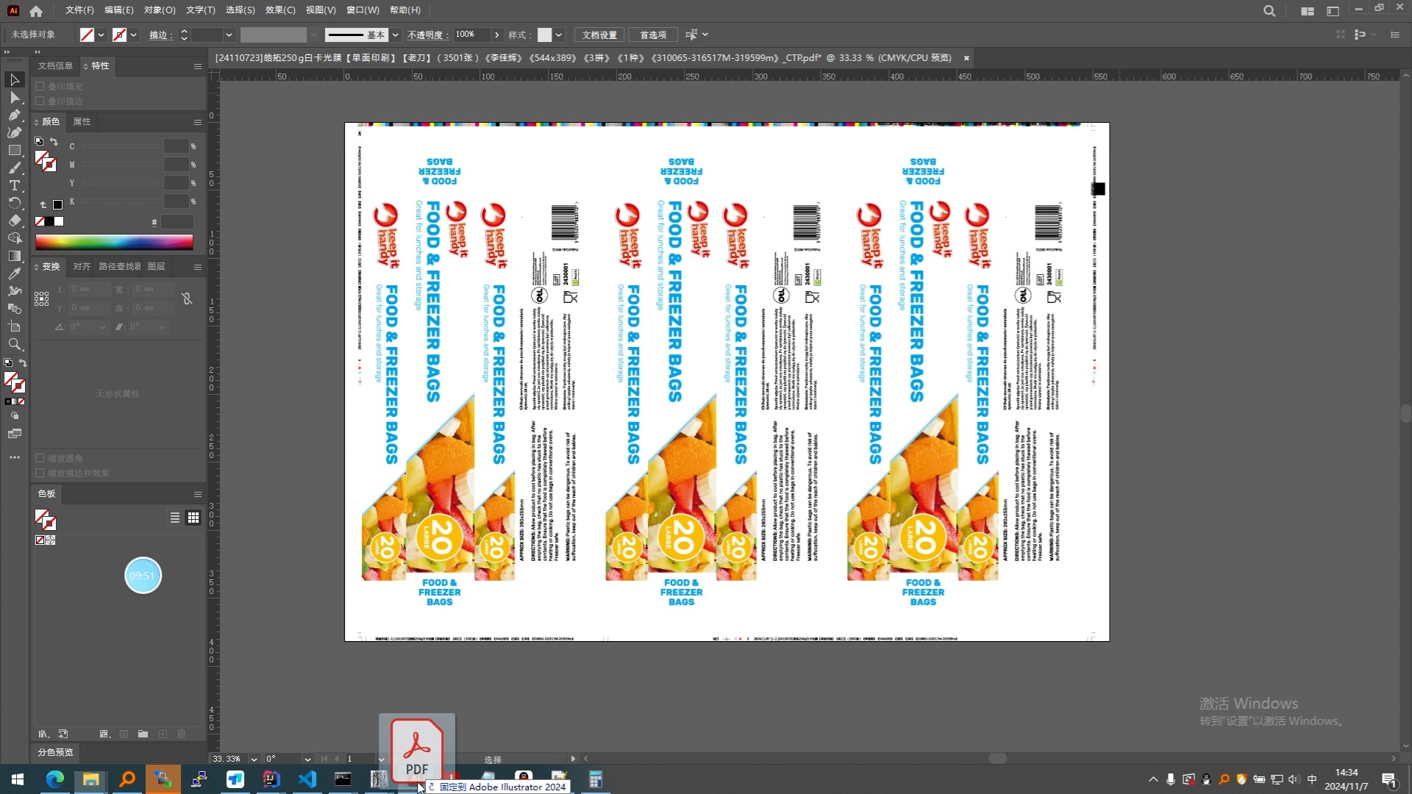Screen dimensions: 1412x794
Task: Open the stroke color dropdown in control bar
Action: [x=133, y=35]
